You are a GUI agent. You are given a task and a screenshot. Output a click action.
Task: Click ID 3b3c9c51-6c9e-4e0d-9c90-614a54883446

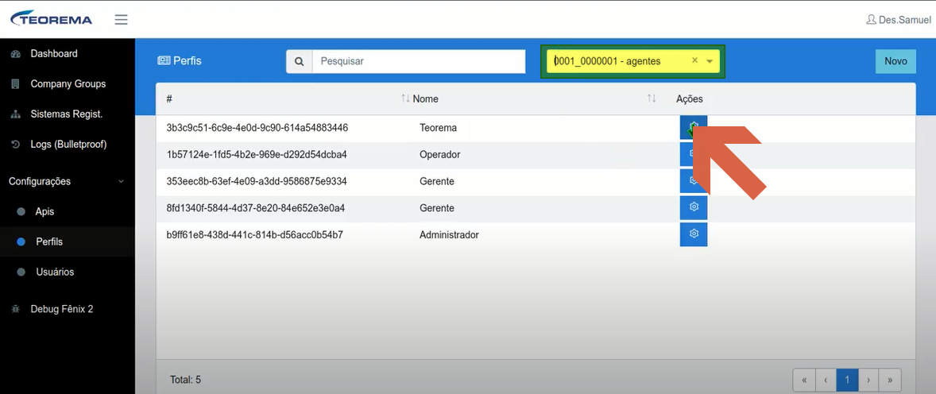click(257, 128)
